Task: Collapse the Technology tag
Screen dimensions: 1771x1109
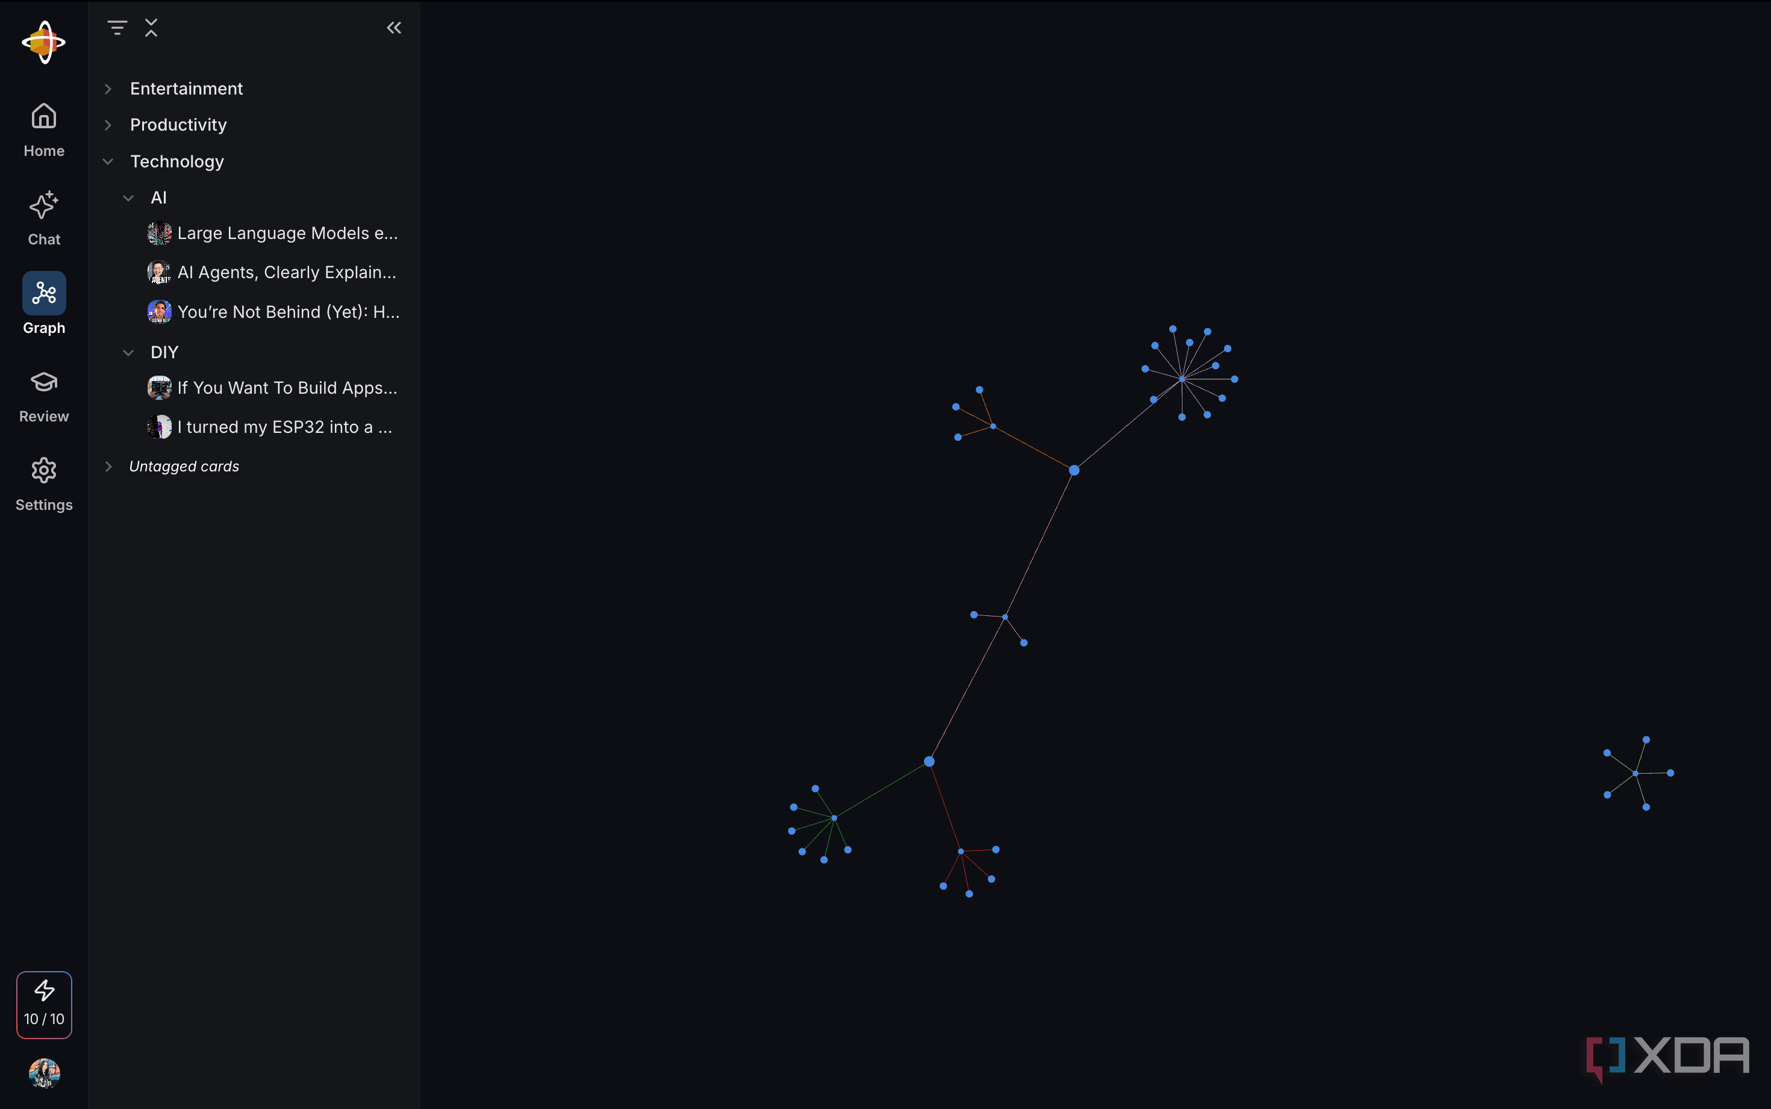Action: click(108, 161)
